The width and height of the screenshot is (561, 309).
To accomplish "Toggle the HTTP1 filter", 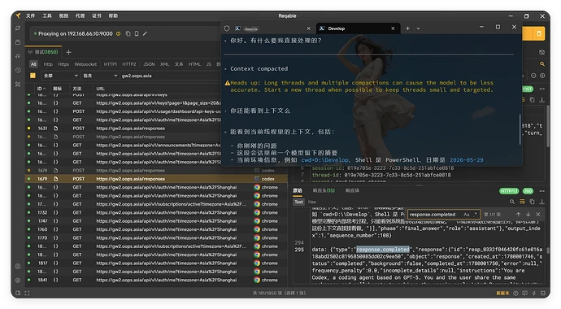I will 111,64.
